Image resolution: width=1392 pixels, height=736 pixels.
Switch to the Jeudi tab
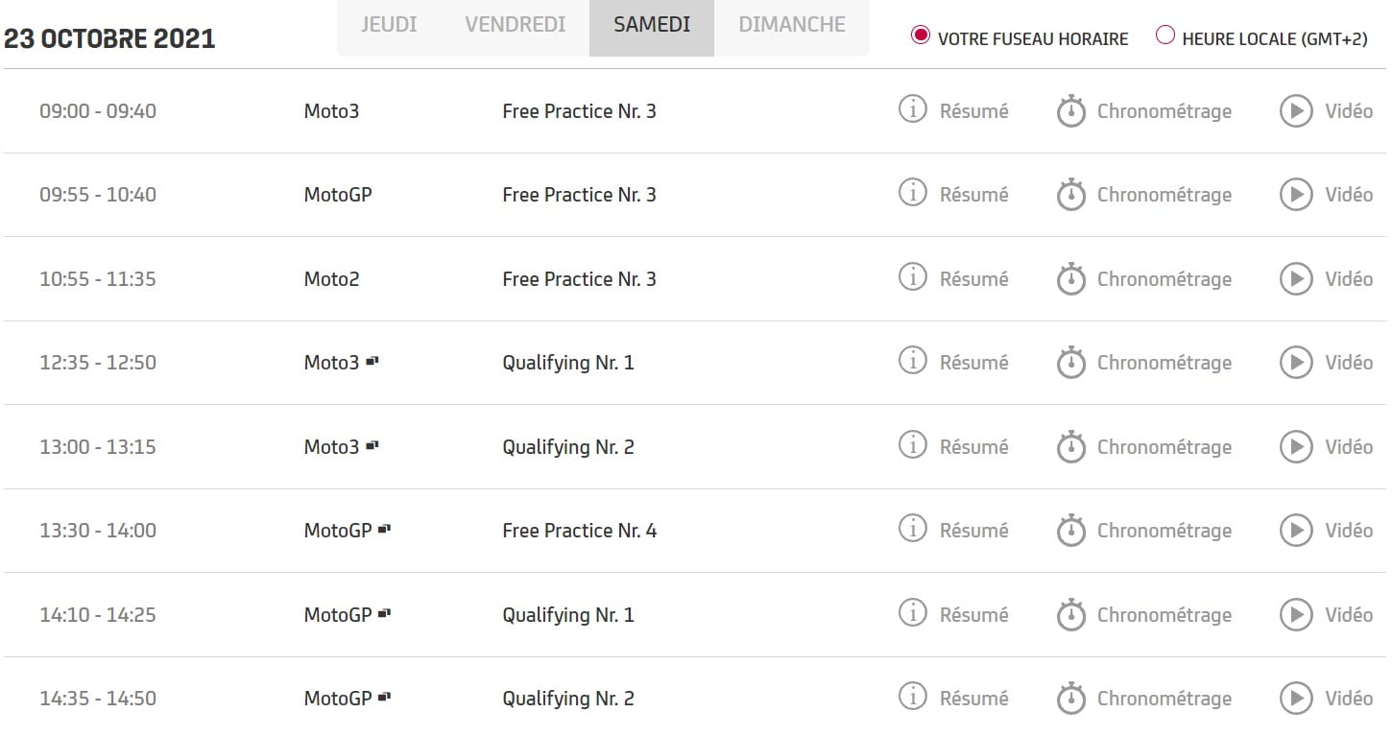coord(389,25)
